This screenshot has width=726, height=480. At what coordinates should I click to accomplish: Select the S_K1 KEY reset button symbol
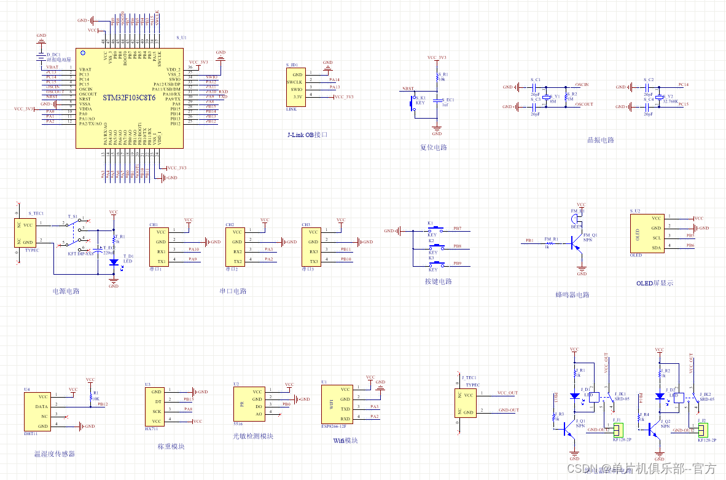(x=412, y=103)
